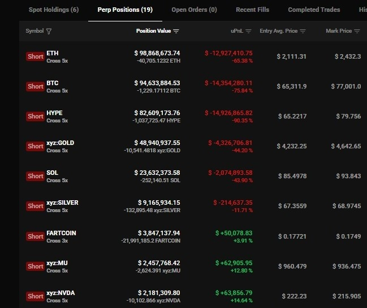This screenshot has width=367, height=308.
Task: Click FARTCOIN uPnL $ +50,078.83
Action: tap(234, 233)
